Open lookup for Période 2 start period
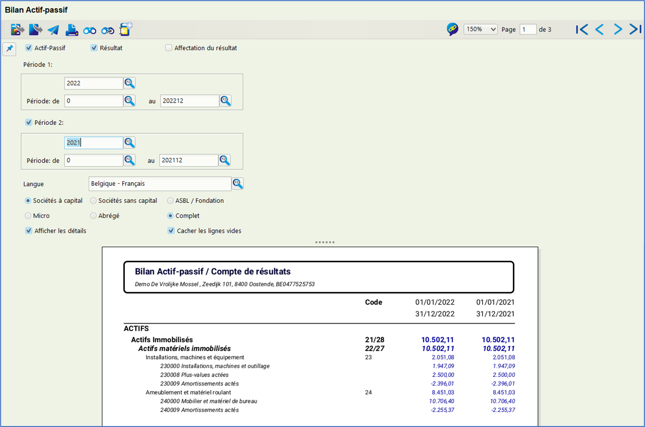 [130, 160]
